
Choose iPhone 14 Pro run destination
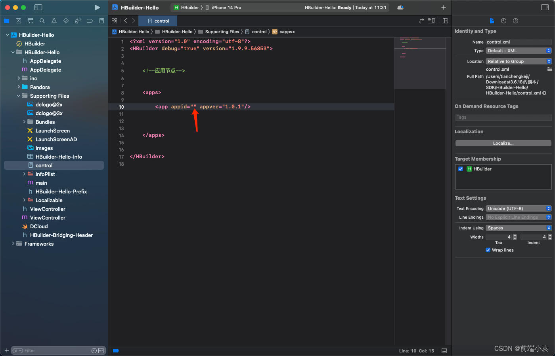(223, 8)
